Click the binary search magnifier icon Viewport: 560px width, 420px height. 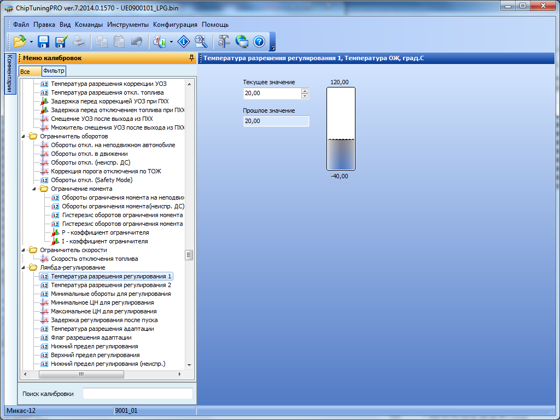coord(201,41)
